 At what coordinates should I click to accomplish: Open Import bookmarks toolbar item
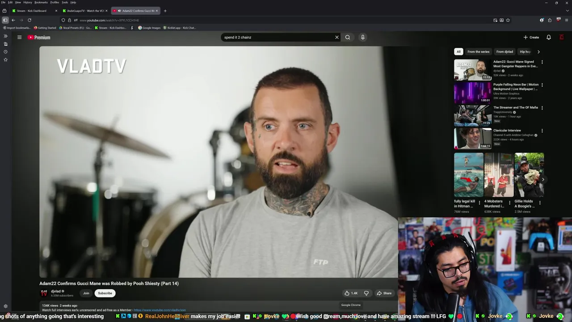coord(17,28)
